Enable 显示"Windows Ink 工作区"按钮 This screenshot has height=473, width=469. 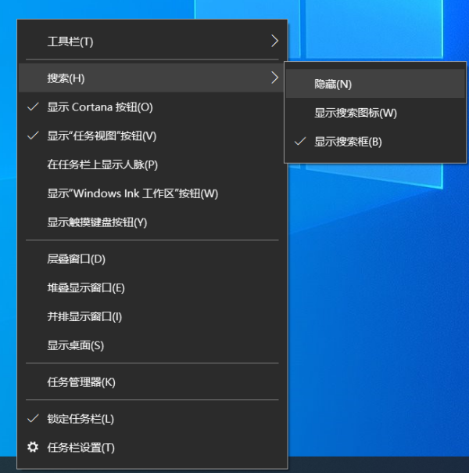tap(132, 193)
